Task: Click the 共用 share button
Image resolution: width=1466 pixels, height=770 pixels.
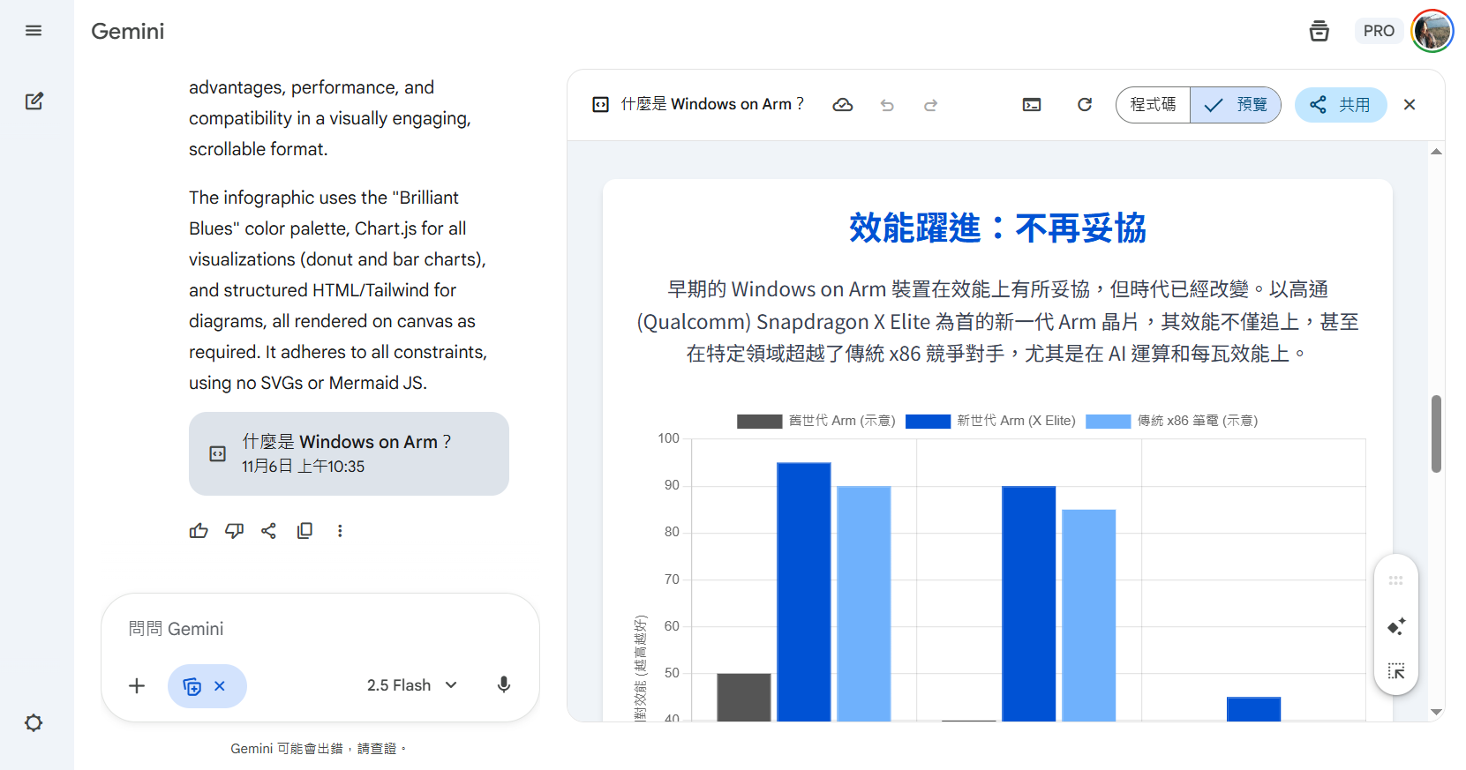Action: click(1341, 105)
